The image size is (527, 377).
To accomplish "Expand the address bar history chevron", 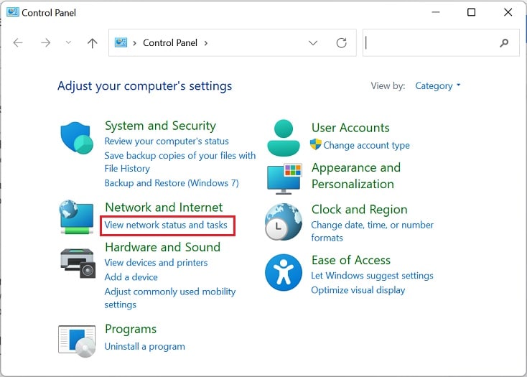I will point(313,42).
